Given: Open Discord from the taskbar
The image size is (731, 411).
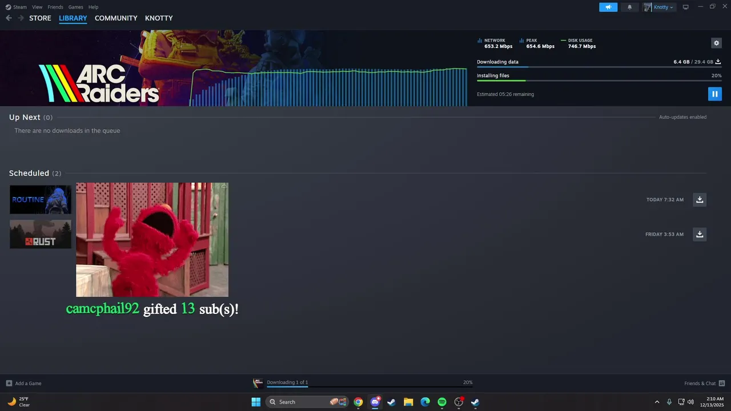Looking at the screenshot, I should [375, 402].
